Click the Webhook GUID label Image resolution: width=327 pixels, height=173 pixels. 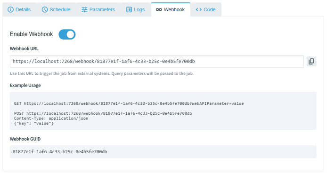point(25,139)
